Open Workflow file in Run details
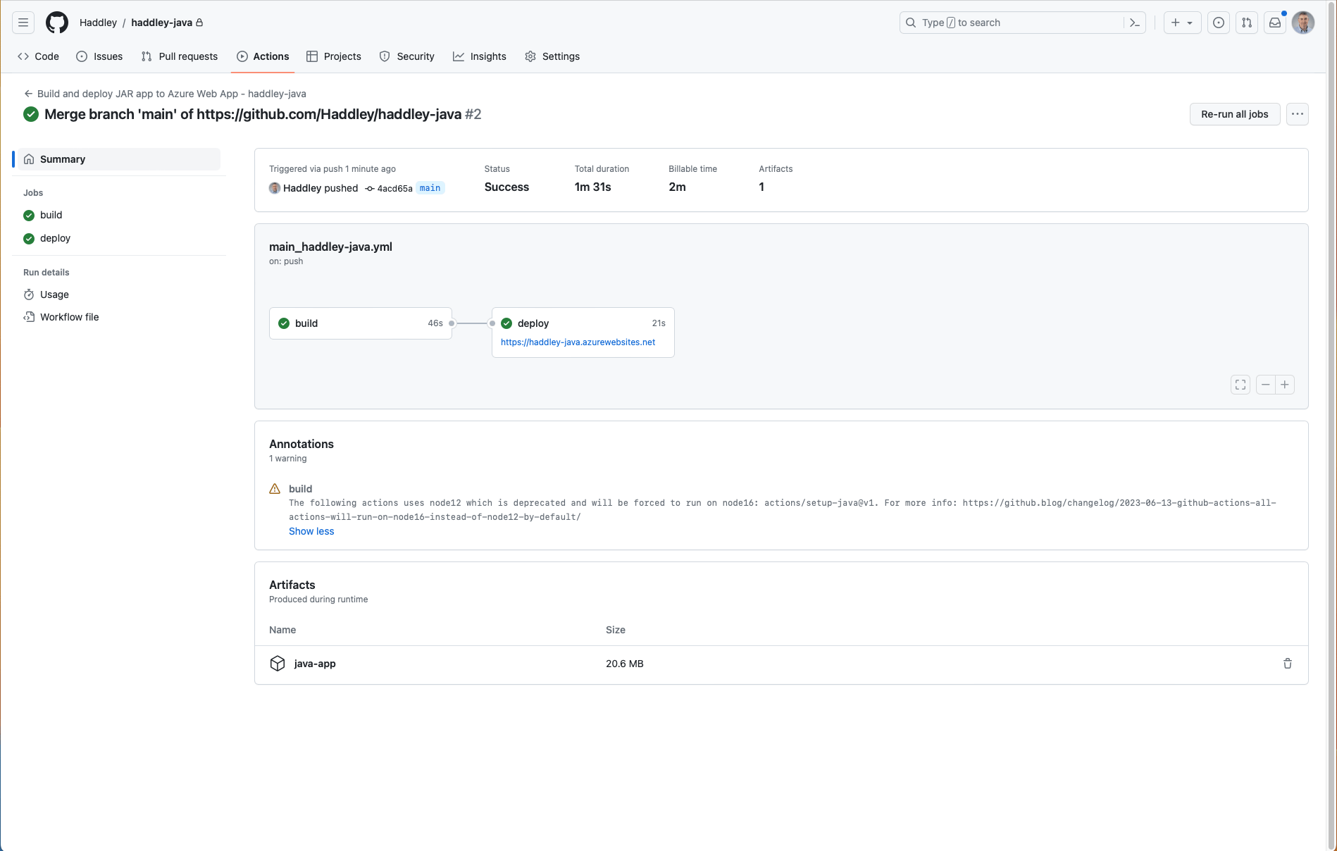Image resolution: width=1337 pixels, height=851 pixels. click(x=69, y=317)
